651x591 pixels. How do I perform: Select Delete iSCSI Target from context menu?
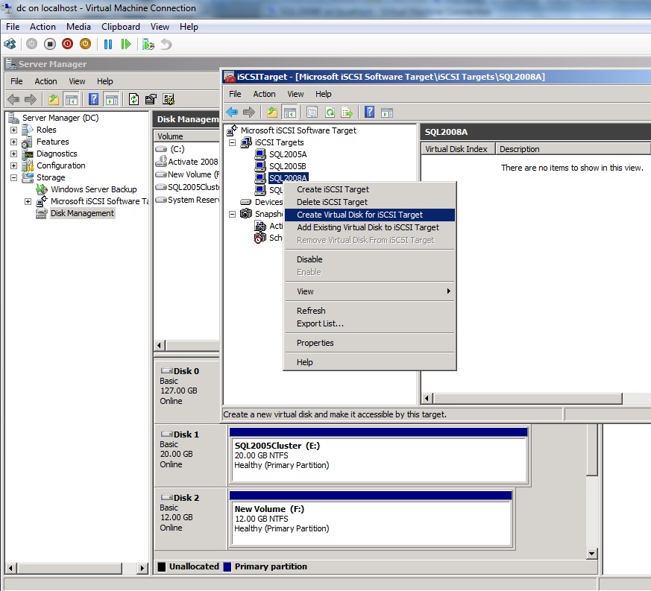[370, 202]
